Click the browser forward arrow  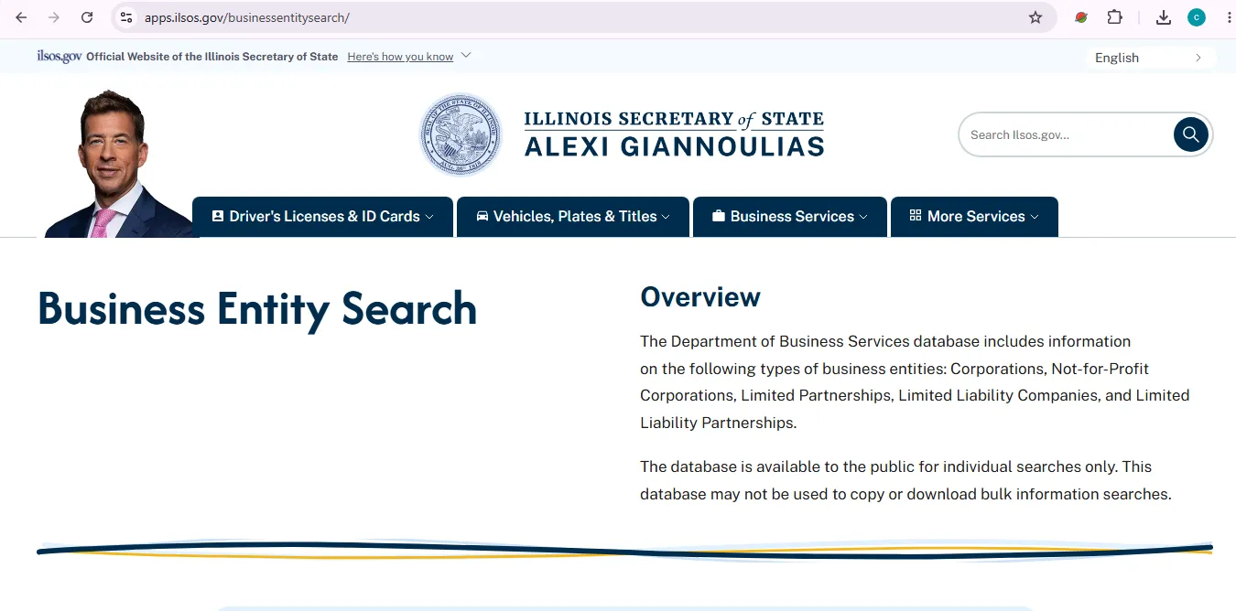54,17
